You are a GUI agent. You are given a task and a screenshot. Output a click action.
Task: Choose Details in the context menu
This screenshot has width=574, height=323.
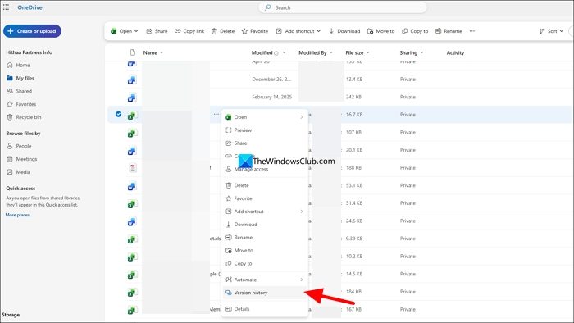[265, 309]
